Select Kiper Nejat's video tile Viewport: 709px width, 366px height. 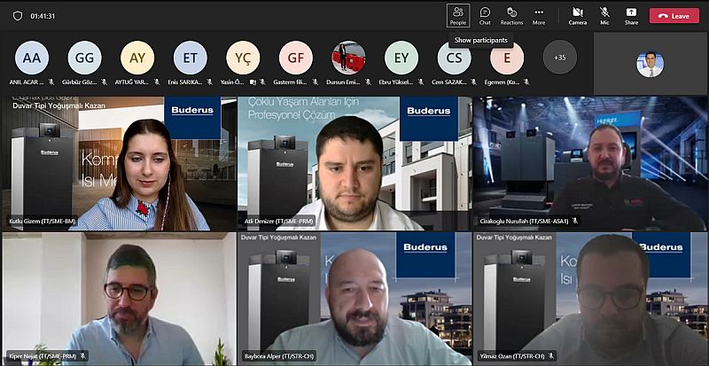[119, 299]
